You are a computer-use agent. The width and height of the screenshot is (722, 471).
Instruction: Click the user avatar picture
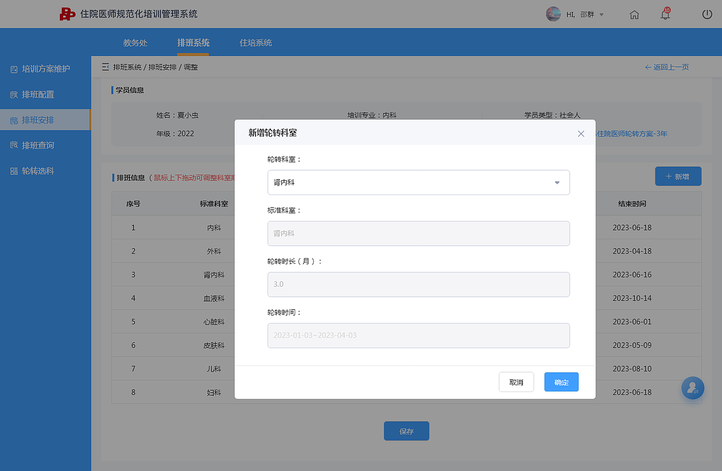(553, 14)
